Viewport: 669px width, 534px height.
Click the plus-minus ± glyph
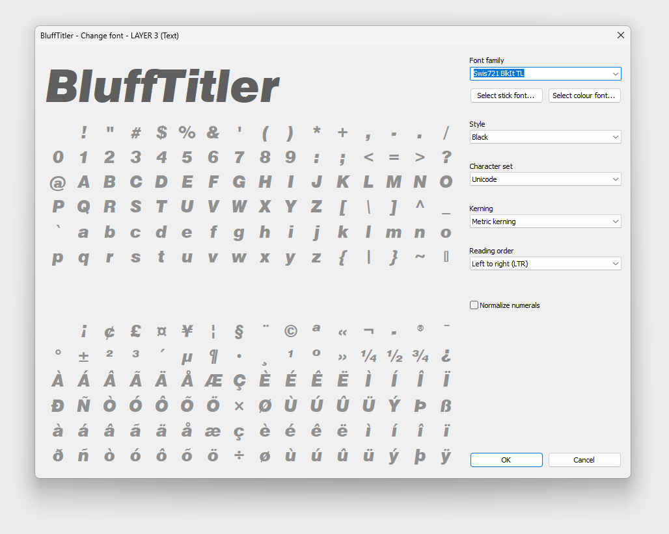click(x=83, y=357)
